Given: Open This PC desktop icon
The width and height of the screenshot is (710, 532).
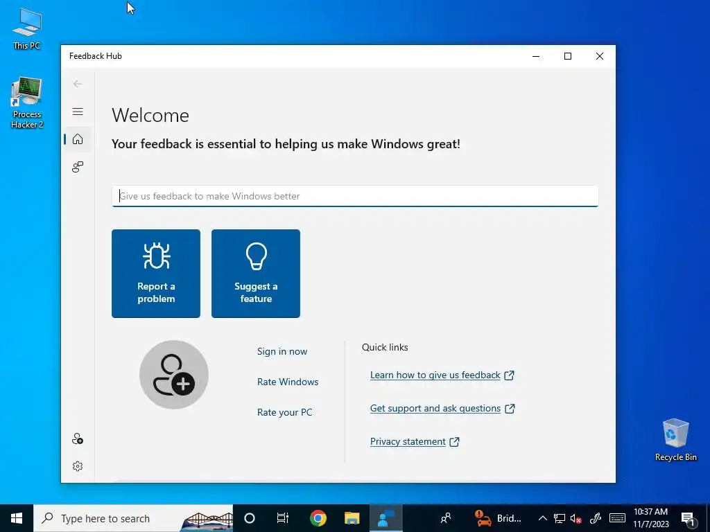Looking at the screenshot, I should [x=27, y=28].
